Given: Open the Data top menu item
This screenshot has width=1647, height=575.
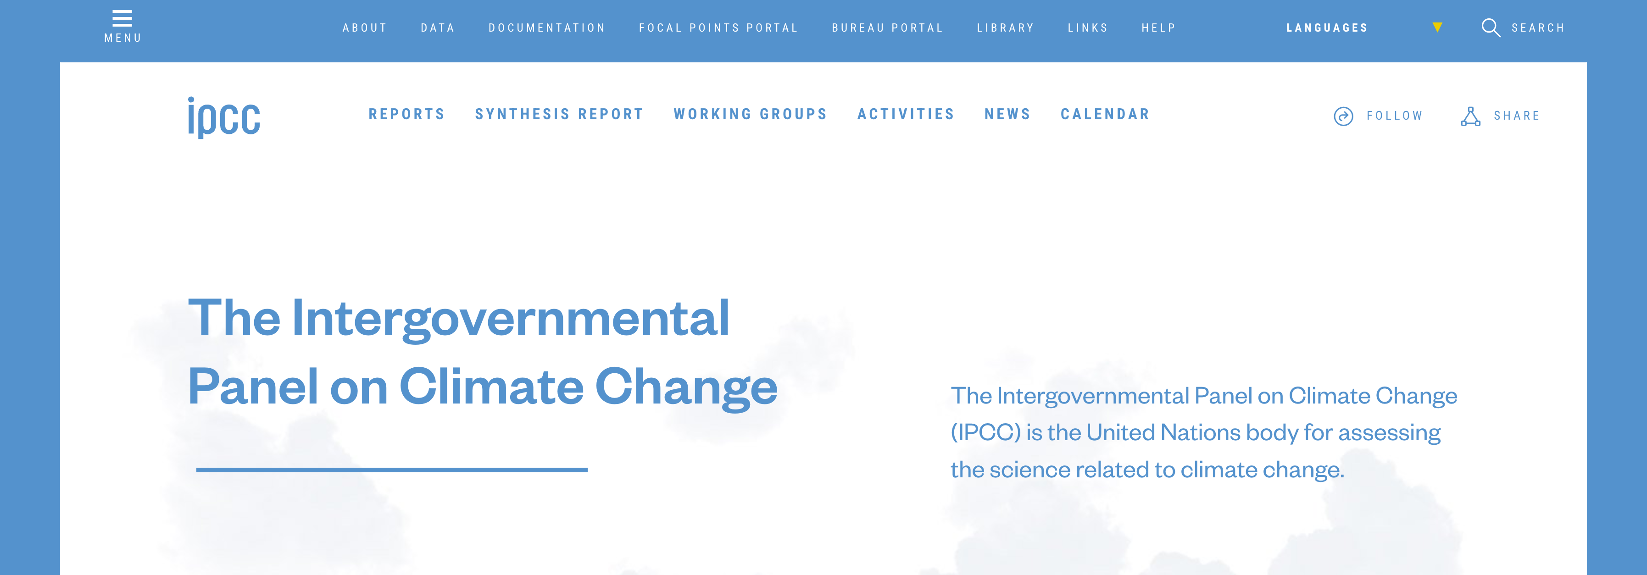Looking at the screenshot, I should coord(437,28).
